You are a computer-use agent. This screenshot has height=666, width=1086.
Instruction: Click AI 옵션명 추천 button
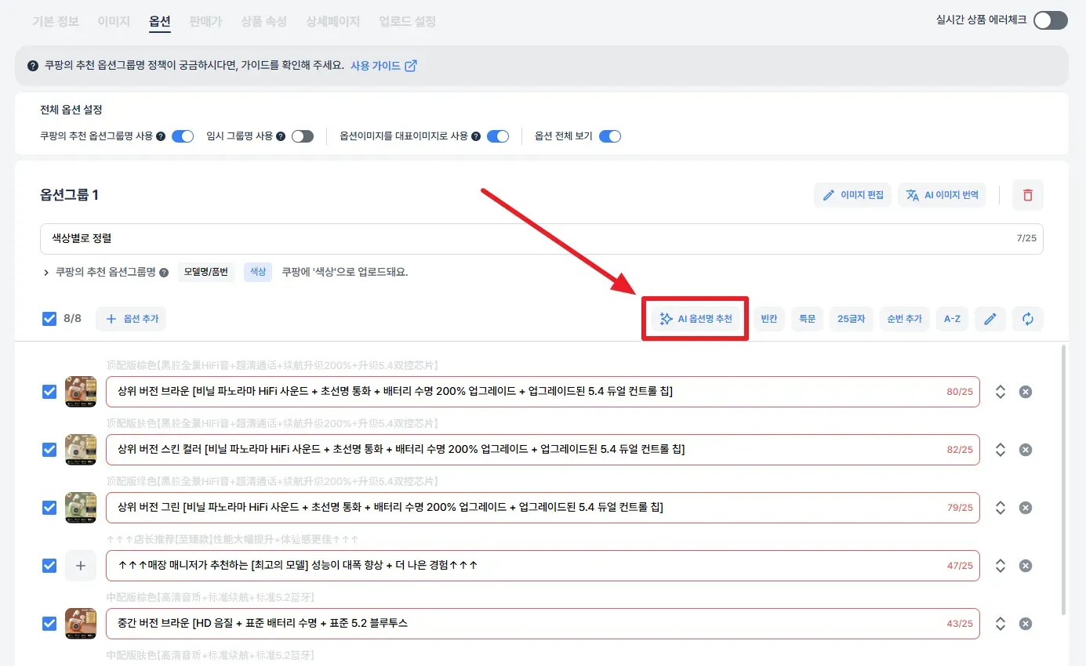click(696, 319)
